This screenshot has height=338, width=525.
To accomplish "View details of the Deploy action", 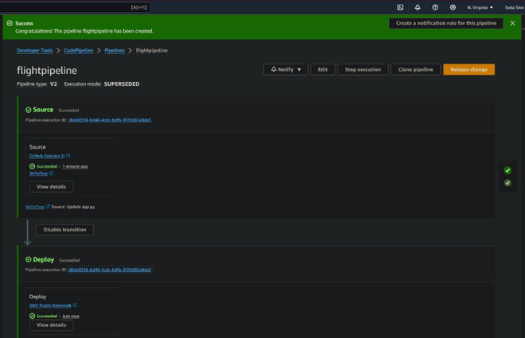I will (x=51, y=324).
